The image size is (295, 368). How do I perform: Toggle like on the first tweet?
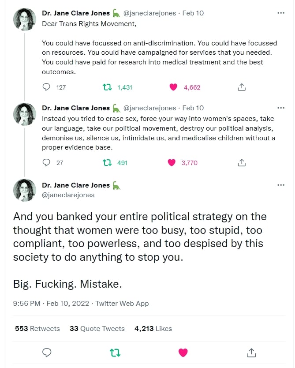[175, 87]
